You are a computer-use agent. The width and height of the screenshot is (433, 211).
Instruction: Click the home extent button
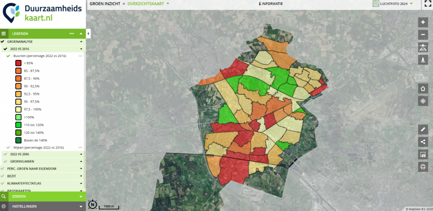click(422, 89)
